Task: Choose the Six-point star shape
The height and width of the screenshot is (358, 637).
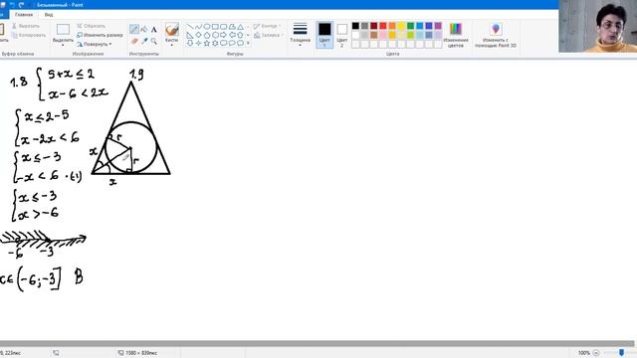Action: point(215,43)
